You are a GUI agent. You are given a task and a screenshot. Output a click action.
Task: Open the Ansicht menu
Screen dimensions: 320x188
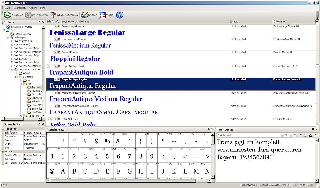point(33,8)
